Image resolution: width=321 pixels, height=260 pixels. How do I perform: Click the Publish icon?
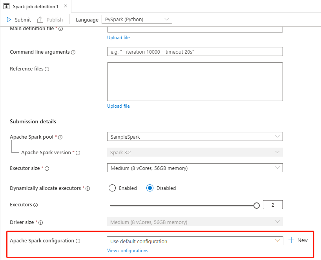pos(40,19)
